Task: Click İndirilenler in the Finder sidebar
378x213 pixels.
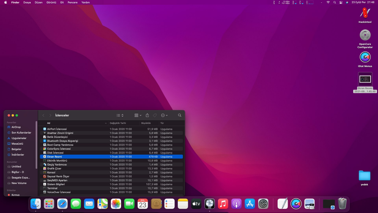Action: pyautogui.click(x=18, y=155)
